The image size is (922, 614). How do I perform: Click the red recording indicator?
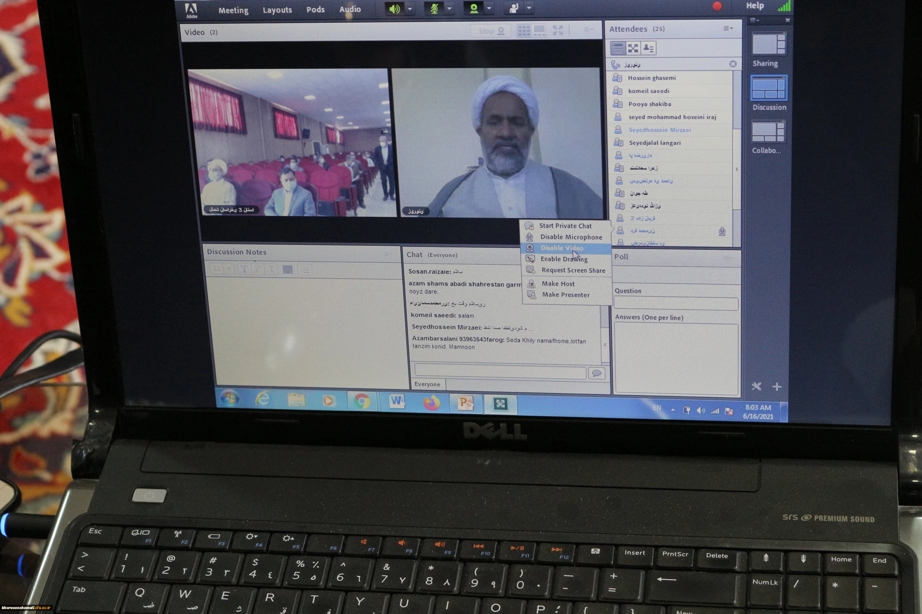coord(717,6)
